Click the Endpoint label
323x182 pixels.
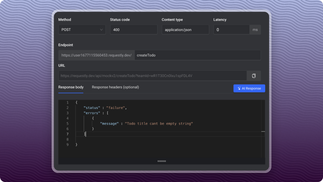(66, 45)
